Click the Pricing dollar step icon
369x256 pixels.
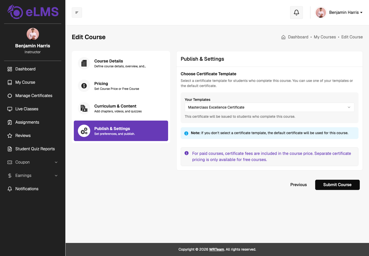84,86
